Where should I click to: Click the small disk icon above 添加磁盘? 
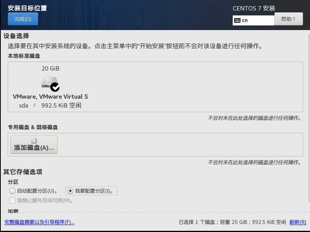click(34, 141)
